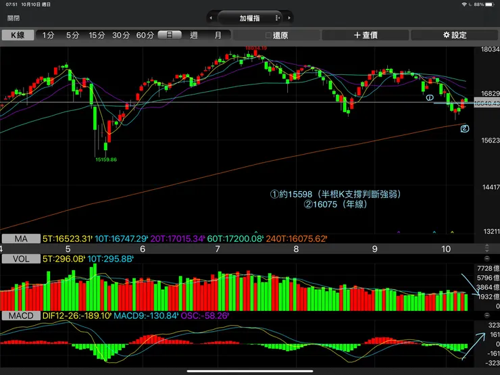Screen dimensions: 500x375
Task: Tap the cyan caret marker on chart bottom
Action: [434, 232]
